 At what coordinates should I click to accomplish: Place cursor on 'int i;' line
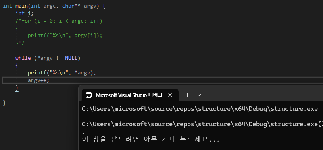click(24, 13)
